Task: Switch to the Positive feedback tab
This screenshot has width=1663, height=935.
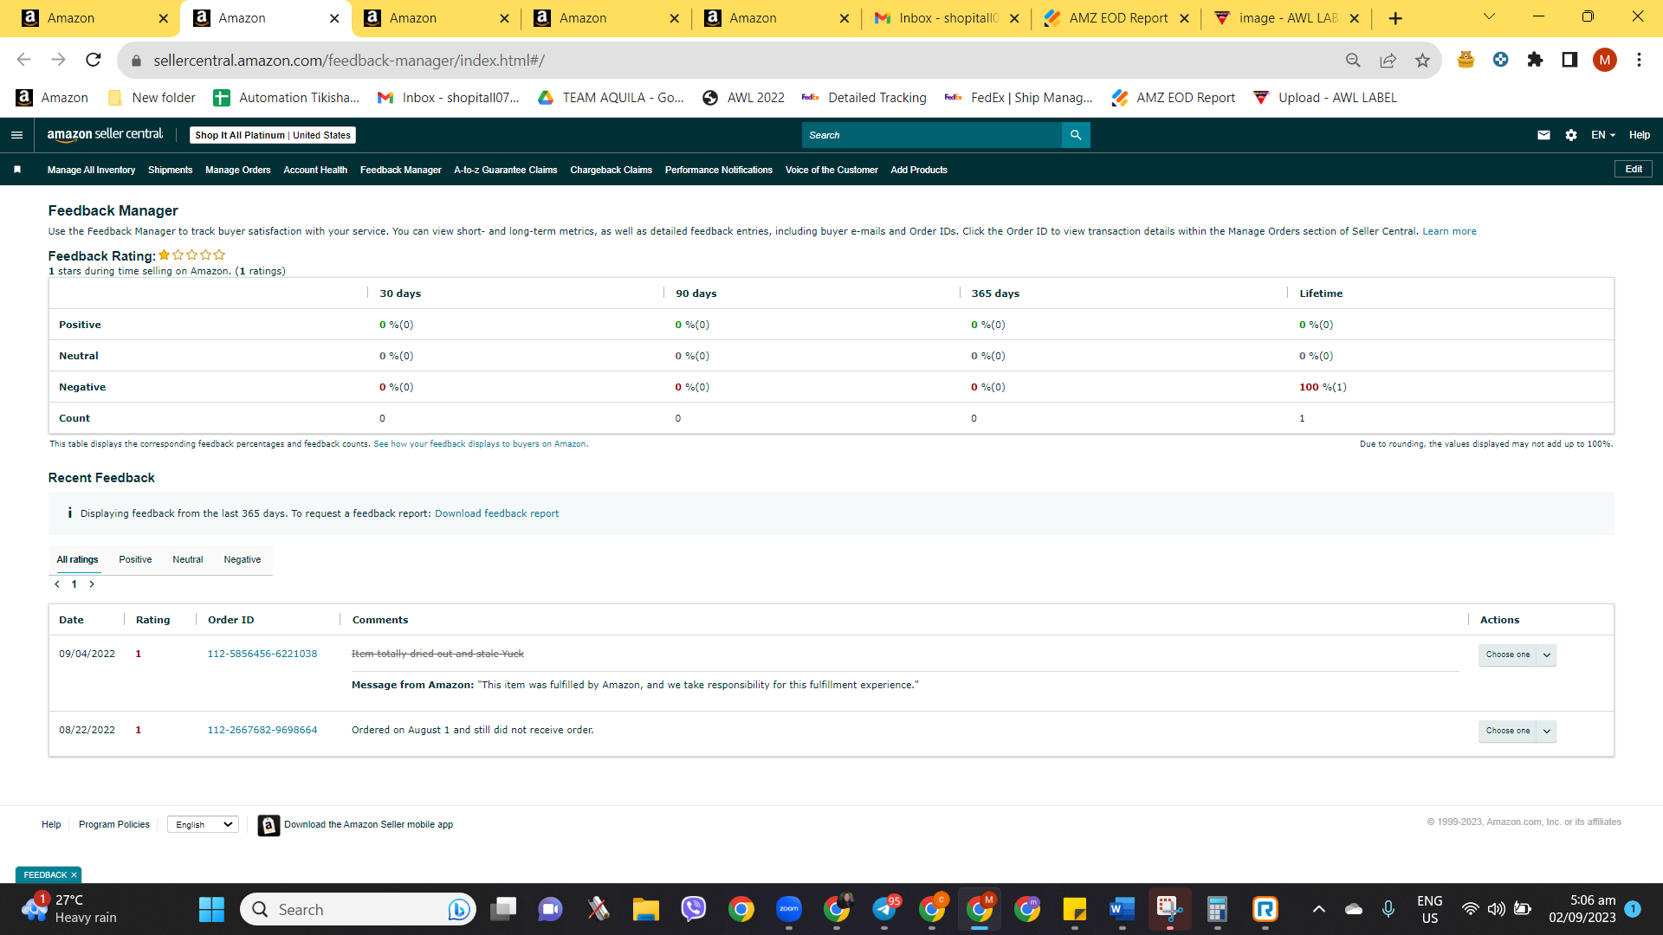Action: pos(135,560)
